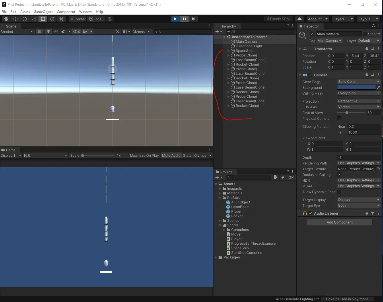Toggle scene view audio
Viewport: 383px width, 302px height.
point(56,32)
